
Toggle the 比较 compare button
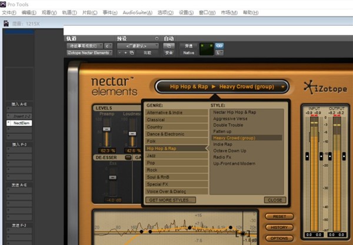click(x=148, y=53)
